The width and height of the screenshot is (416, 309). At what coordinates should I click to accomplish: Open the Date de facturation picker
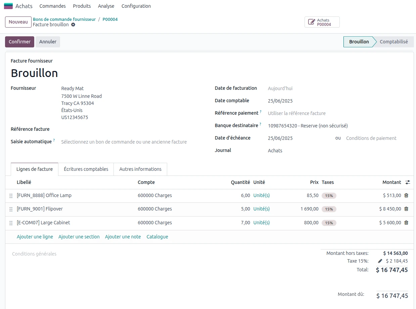338,88
